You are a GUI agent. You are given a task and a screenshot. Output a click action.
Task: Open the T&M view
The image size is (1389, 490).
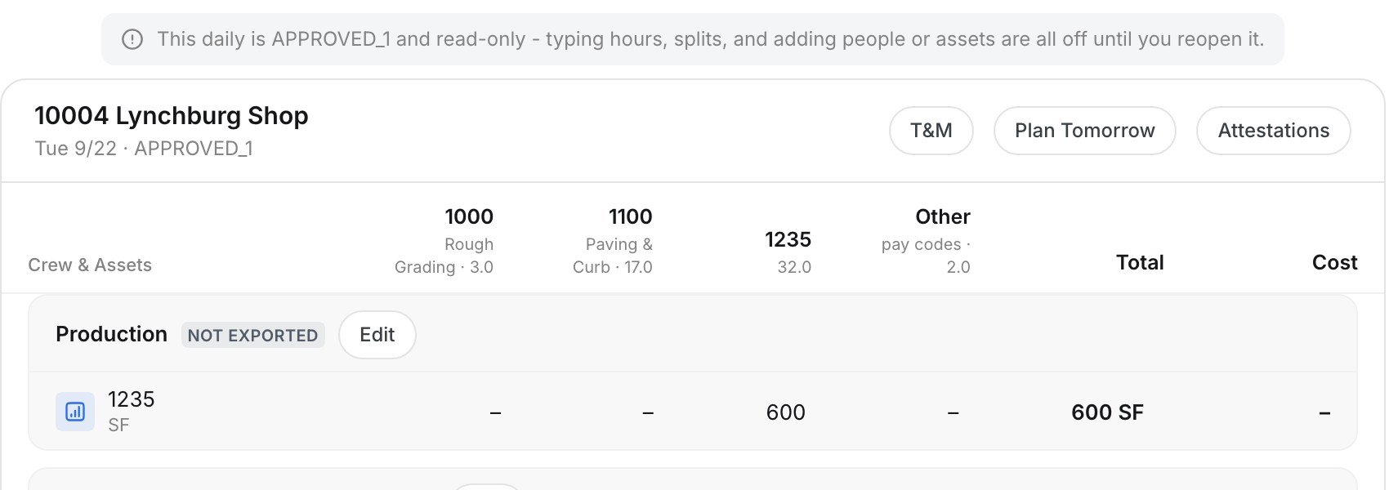click(x=931, y=131)
